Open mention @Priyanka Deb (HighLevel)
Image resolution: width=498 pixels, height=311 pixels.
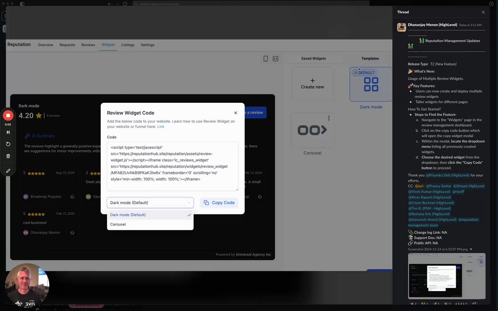pos(447,175)
